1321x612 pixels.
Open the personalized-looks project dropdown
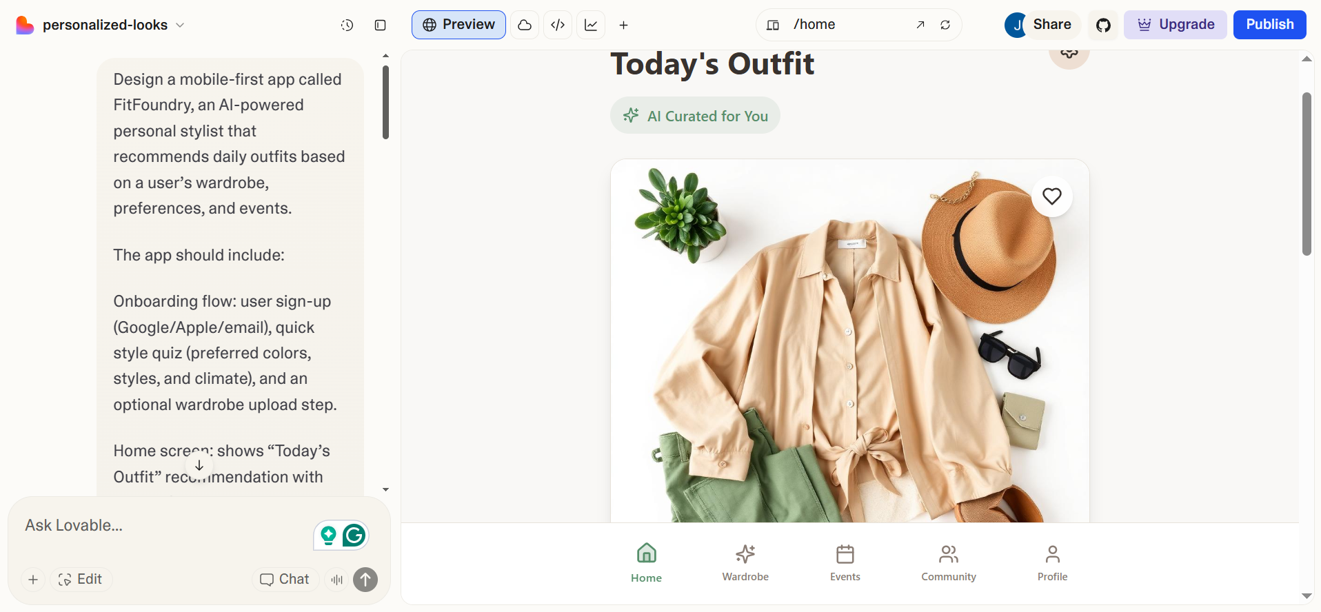[x=114, y=25]
